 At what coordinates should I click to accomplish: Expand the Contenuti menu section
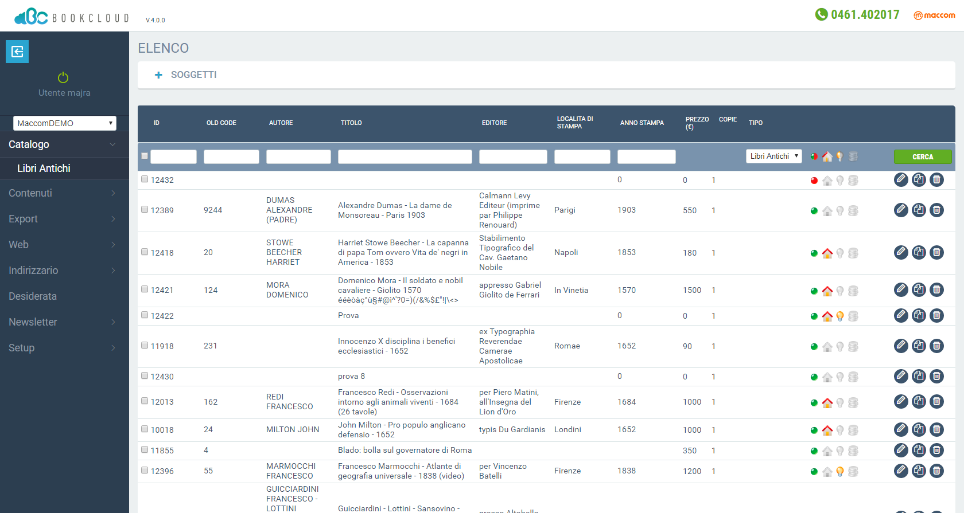(x=64, y=193)
